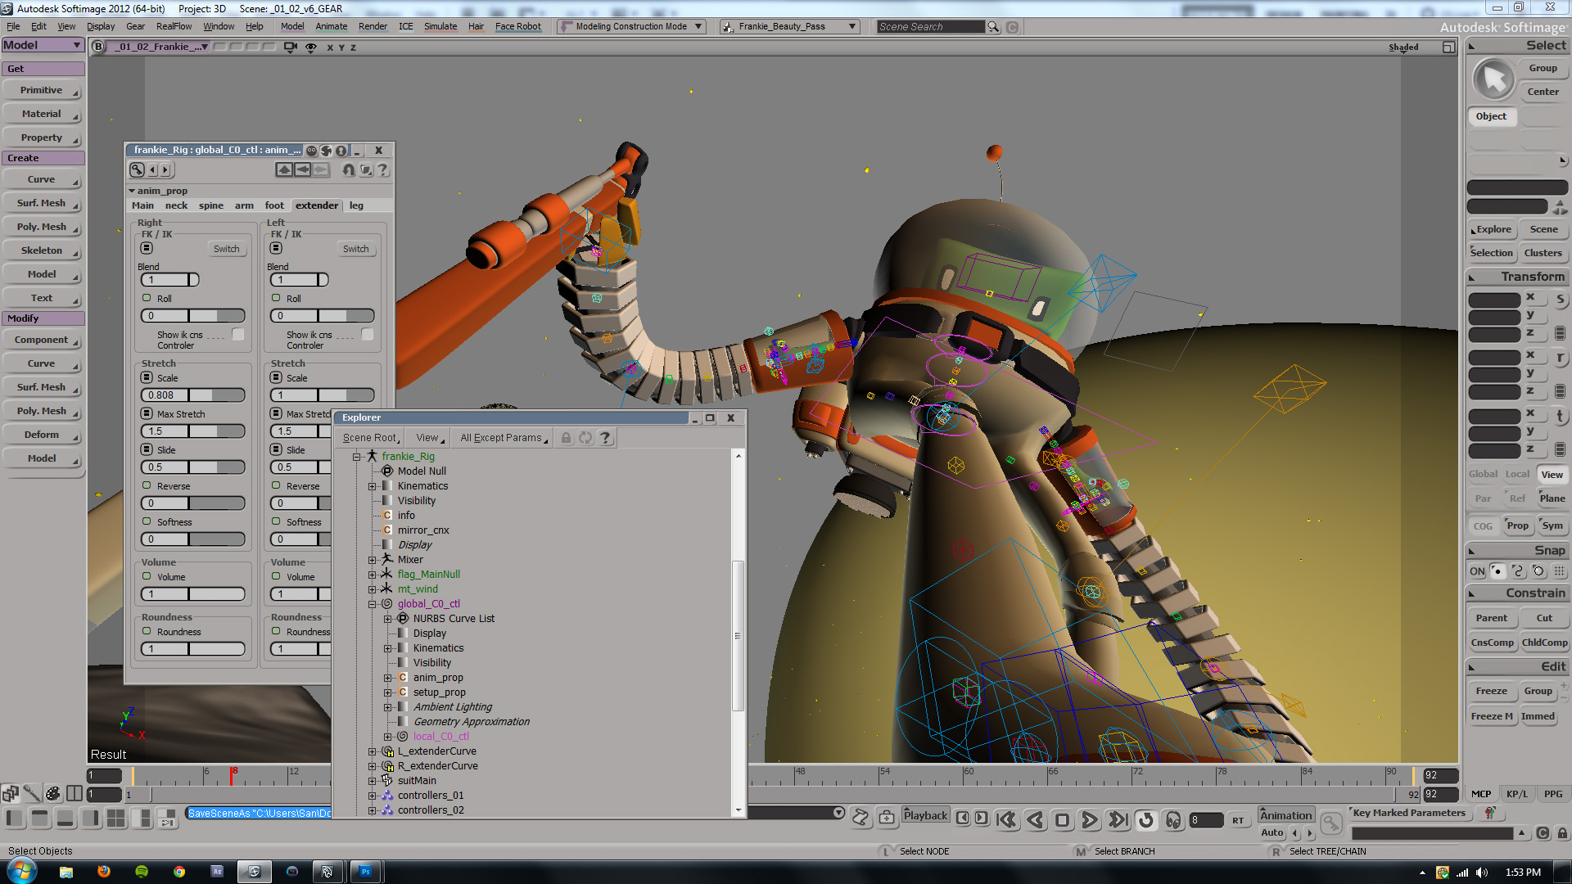Click the snap to points icon
1572x884 pixels.
click(1497, 571)
